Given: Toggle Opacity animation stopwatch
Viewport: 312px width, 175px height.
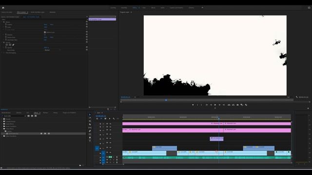Looking at the screenshot, I should click(6, 48).
